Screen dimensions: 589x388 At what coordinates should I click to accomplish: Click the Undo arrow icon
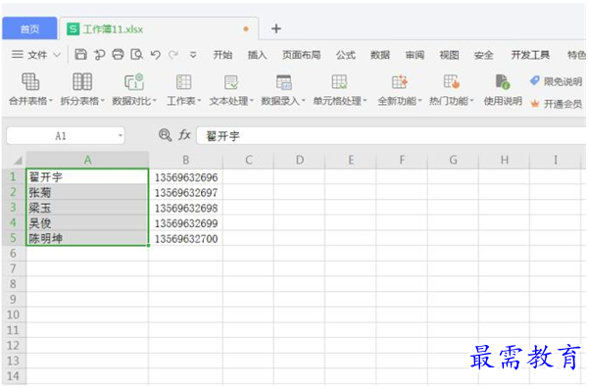click(156, 55)
